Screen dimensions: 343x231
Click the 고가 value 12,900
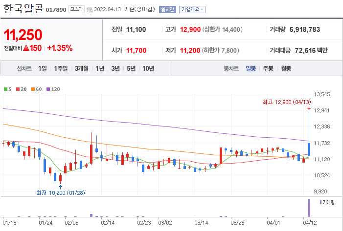(x=190, y=29)
